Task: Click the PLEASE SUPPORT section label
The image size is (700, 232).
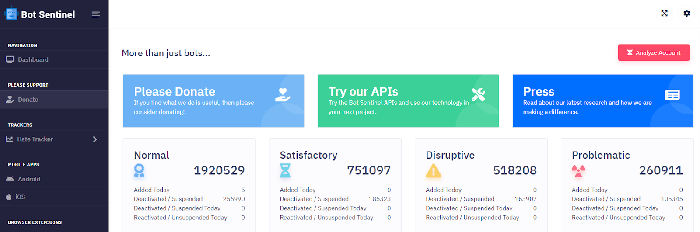Action: click(x=28, y=85)
